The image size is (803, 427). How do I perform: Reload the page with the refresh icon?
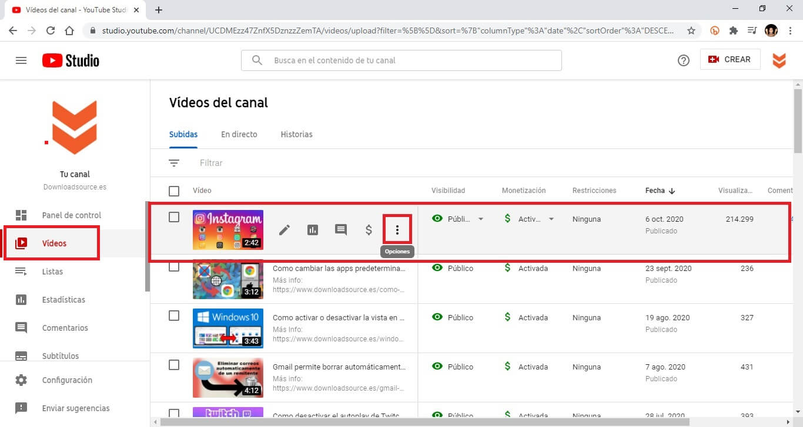(x=51, y=30)
